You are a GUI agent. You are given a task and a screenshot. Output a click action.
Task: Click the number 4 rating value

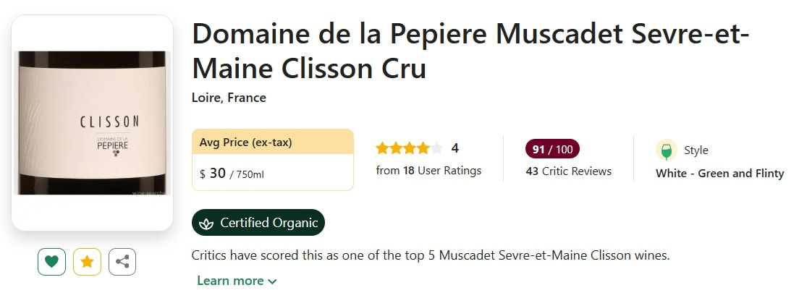pyautogui.click(x=455, y=149)
